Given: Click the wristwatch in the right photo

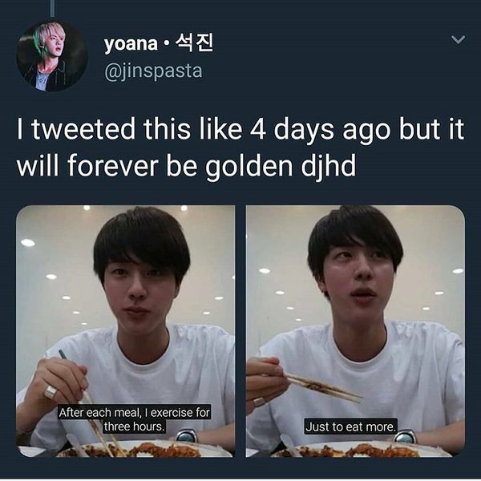Looking at the screenshot, I should [405, 437].
